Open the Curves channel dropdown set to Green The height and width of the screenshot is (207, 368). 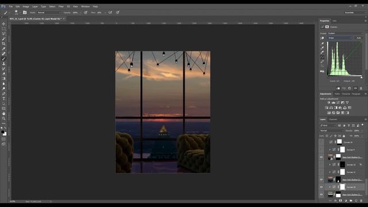[x=340, y=38]
